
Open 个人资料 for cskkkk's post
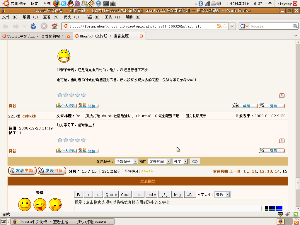click(67, 151)
